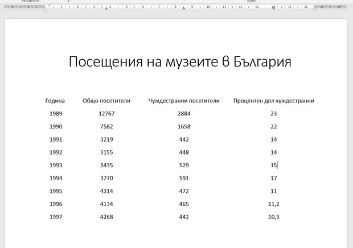Image resolution: width=353 pixels, height=248 pixels.
Task: Click foreign visitors value 1658
Action: pyautogui.click(x=184, y=127)
